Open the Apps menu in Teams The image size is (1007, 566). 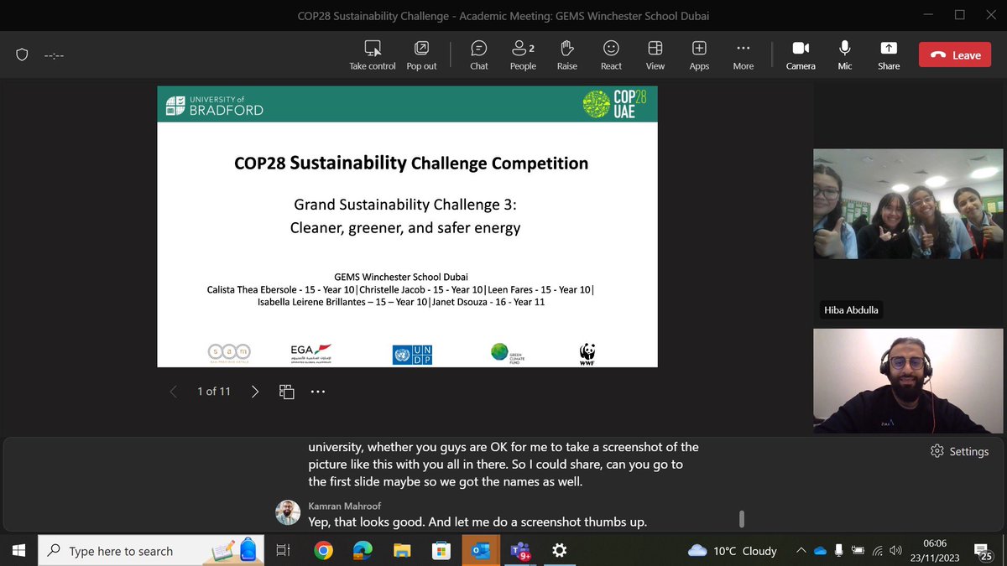click(699, 55)
